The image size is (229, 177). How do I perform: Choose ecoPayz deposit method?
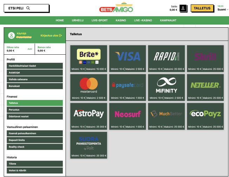click(205, 116)
